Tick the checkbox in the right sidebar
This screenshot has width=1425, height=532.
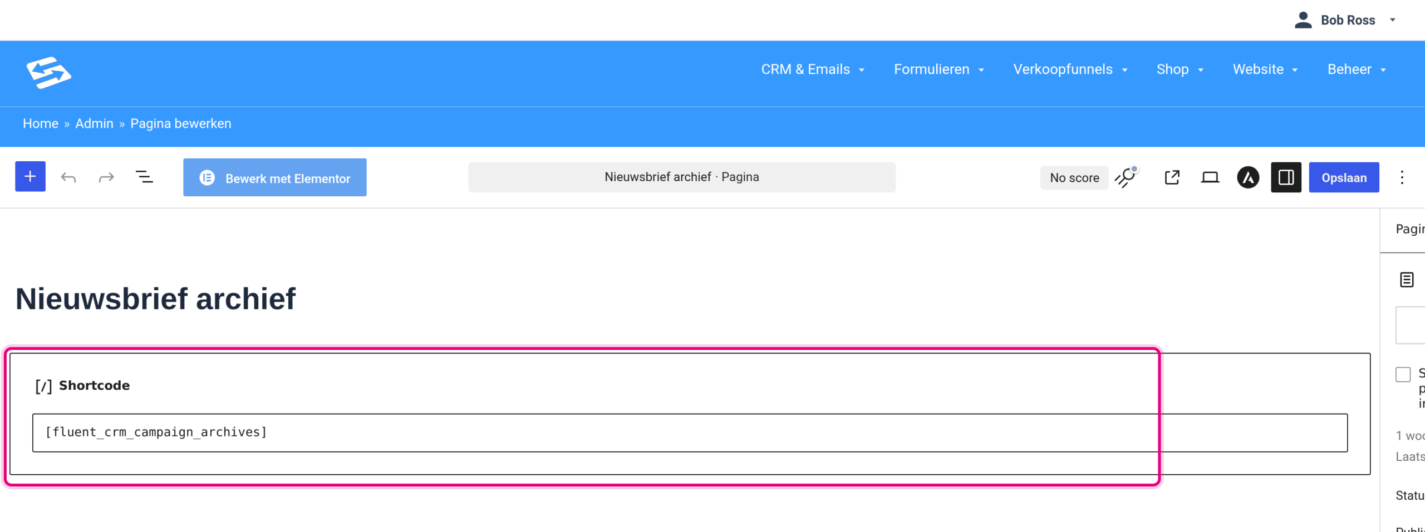pyautogui.click(x=1403, y=374)
